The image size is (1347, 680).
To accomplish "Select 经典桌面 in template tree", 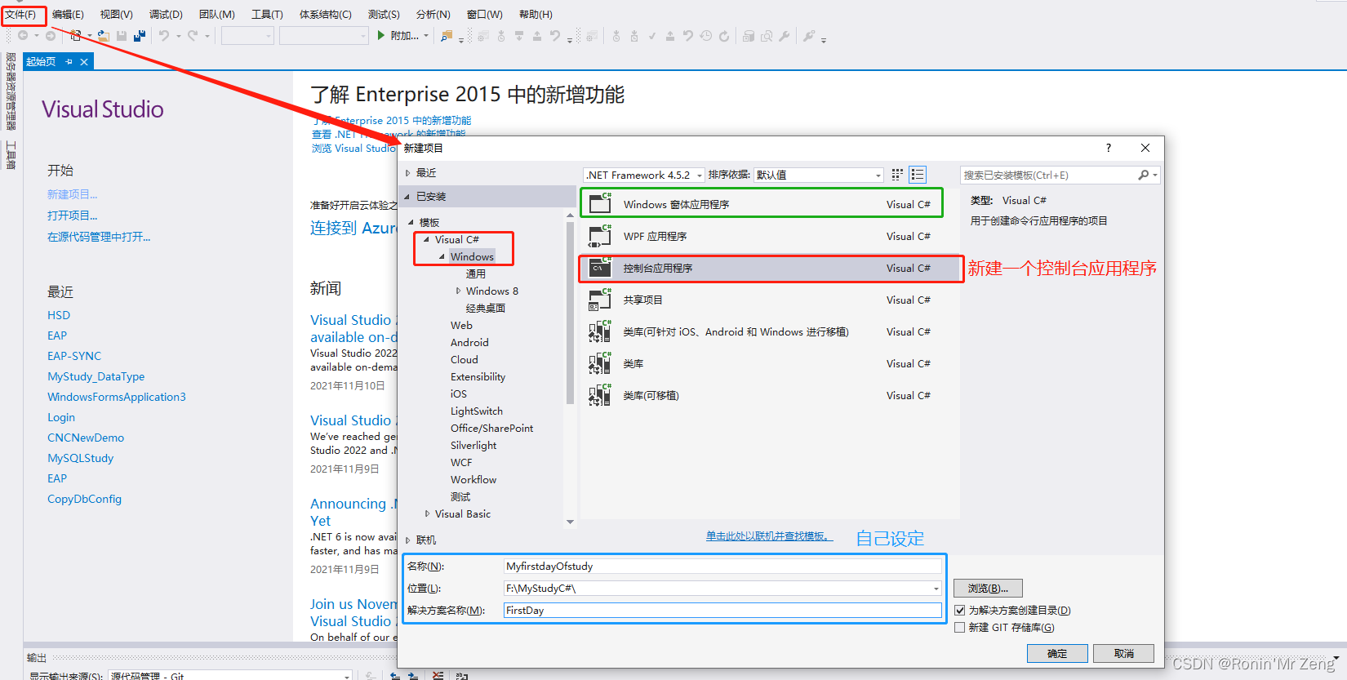I will (486, 308).
